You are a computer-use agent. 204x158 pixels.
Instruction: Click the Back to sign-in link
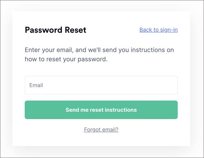click(x=158, y=30)
